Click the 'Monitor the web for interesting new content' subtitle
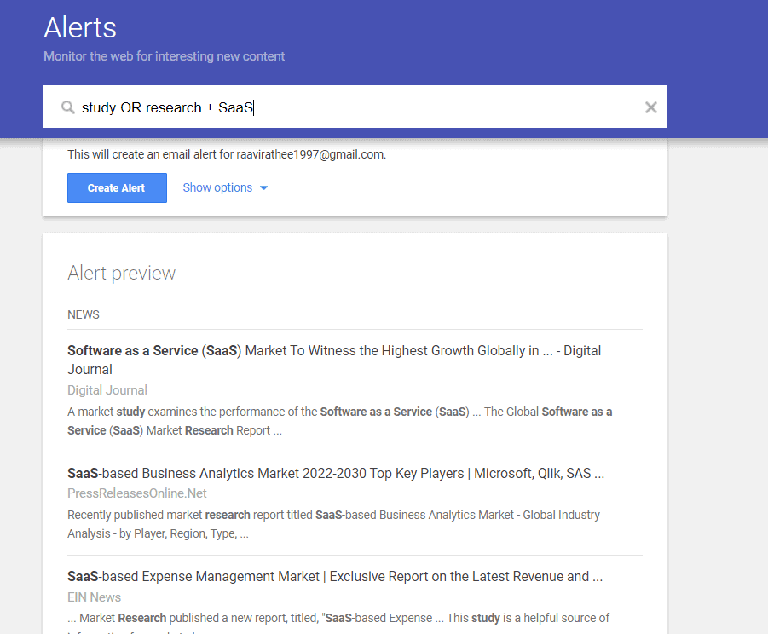The height and width of the screenshot is (634, 768). (x=164, y=56)
